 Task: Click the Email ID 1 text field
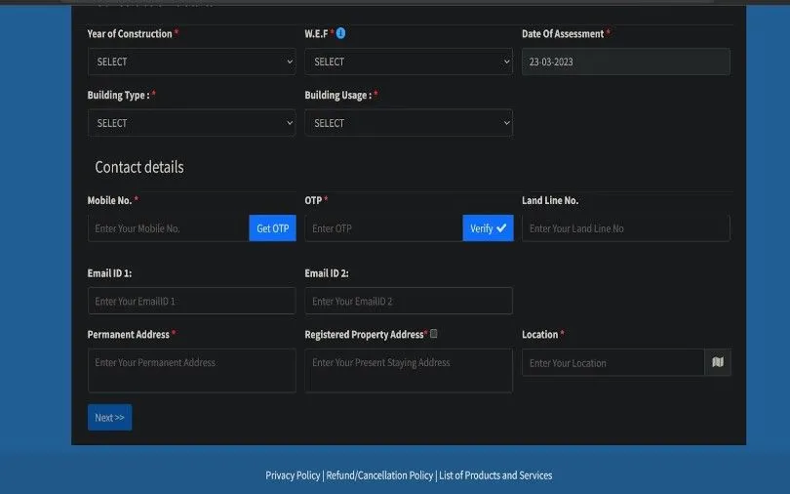pyautogui.click(x=191, y=301)
